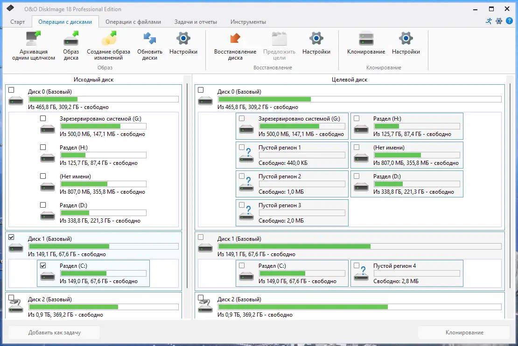Switch to the Старт tab
Viewport: 518px width, 346px height.
pos(18,22)
